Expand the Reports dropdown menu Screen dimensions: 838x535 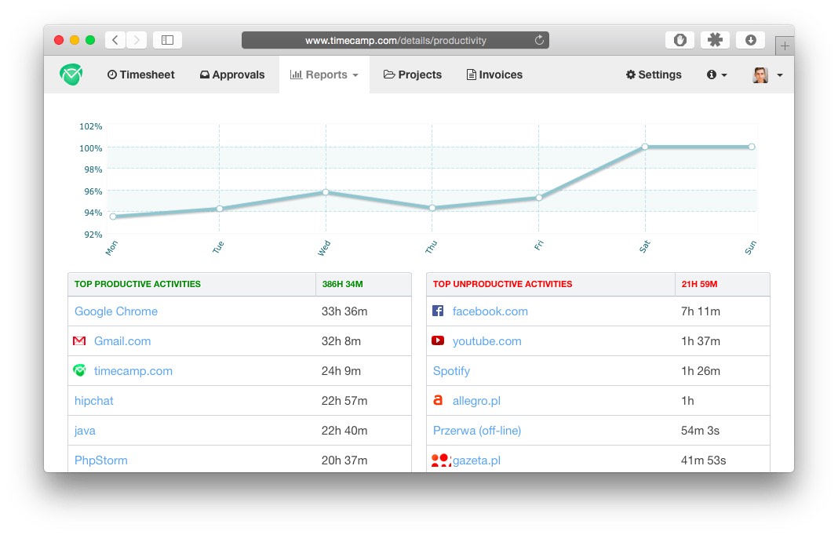[324, 75]
